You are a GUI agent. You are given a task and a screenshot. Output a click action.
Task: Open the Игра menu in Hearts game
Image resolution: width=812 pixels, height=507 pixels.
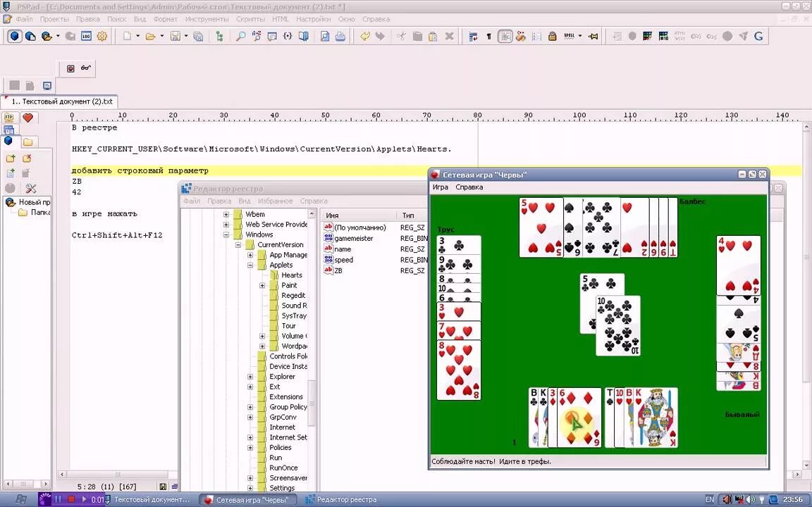pos(440,187)
